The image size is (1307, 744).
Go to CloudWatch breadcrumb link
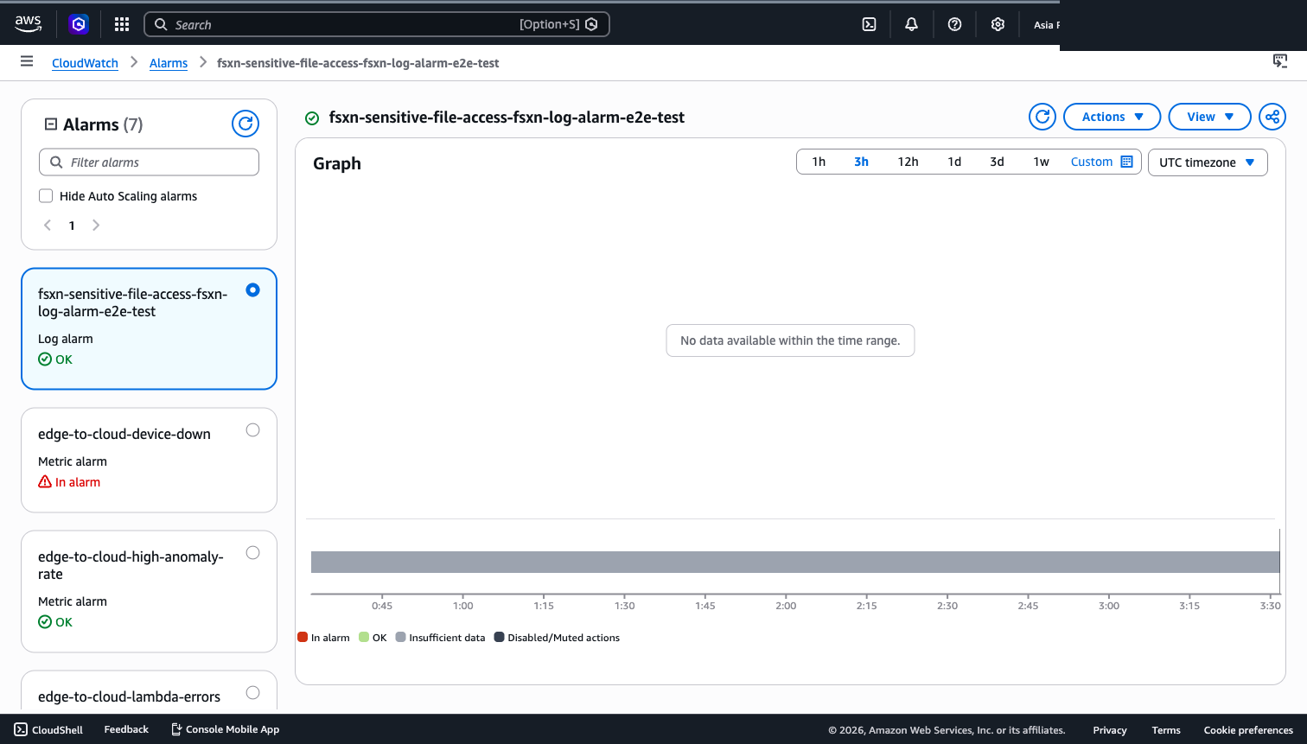click(85, 63)
